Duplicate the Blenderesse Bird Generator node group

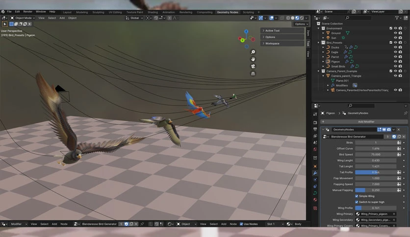click(x=399, y=137)
